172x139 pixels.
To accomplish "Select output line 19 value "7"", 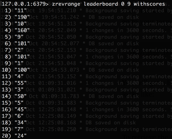I will point(19,129).
